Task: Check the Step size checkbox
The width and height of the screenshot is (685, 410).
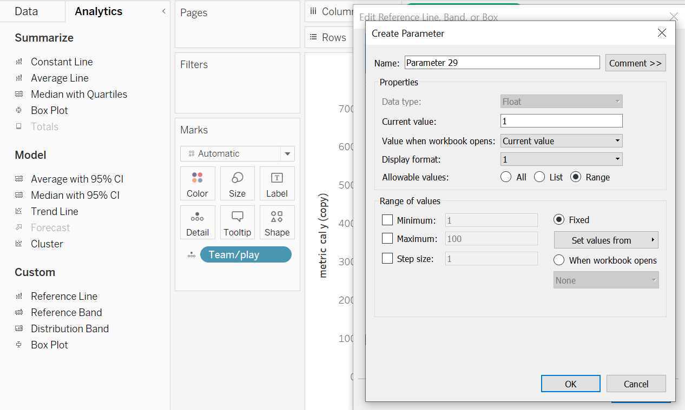Action: pos(387,259)
